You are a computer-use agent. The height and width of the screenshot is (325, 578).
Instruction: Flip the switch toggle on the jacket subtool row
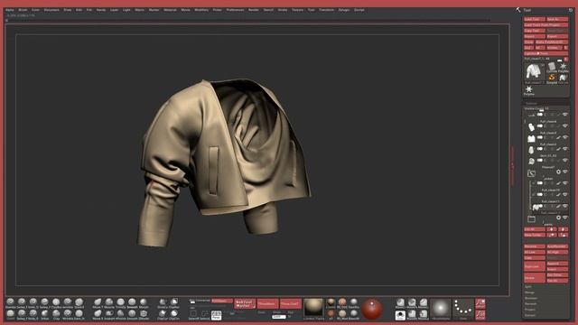point(540,182)
